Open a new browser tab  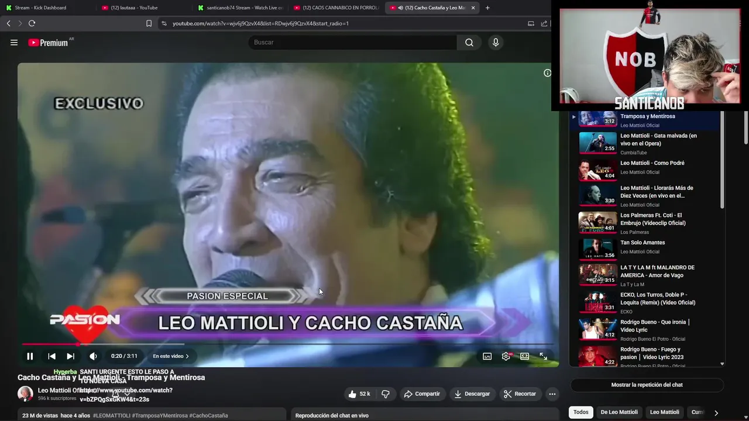pyautogui.click(x=487, y=8)
